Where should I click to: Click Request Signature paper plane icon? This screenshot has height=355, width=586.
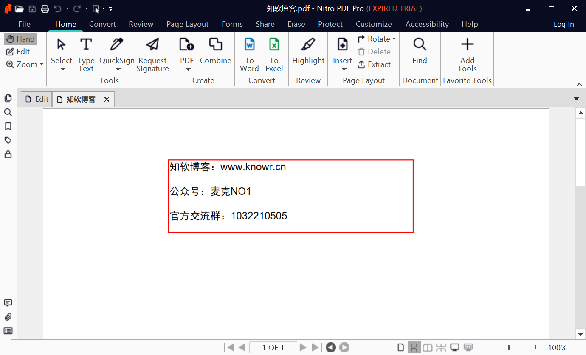click(152, 44)
